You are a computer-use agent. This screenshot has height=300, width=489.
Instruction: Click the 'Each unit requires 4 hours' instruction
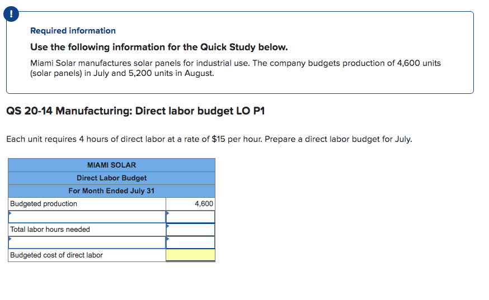[209, 139]
